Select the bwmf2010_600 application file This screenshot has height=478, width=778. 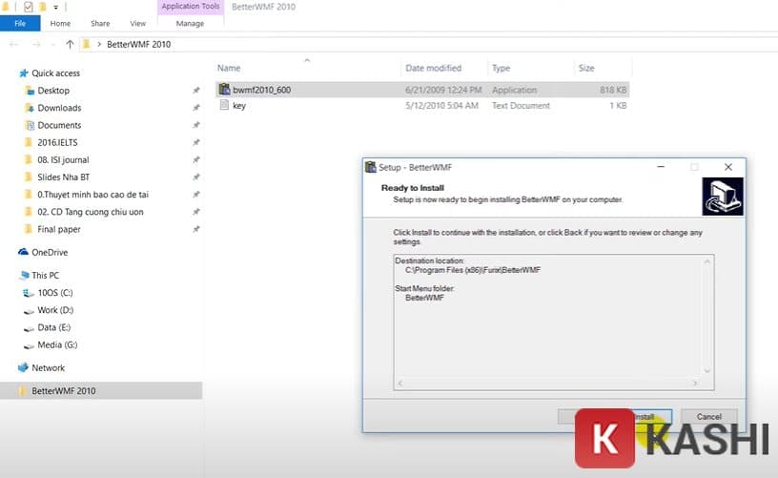422,90
